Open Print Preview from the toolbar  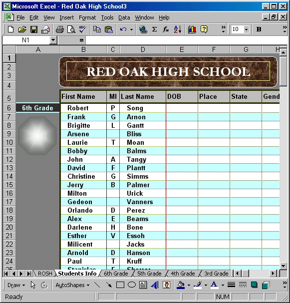point(71,29)
